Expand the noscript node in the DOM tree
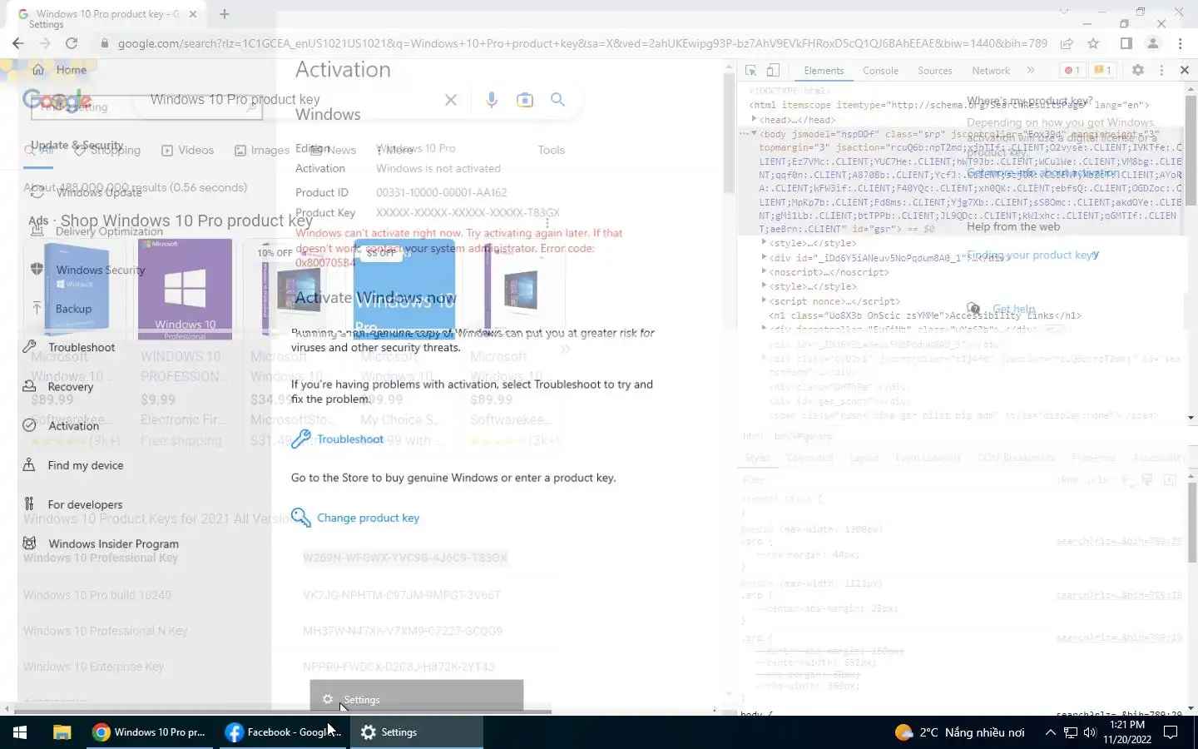 [x=764, y=271]
